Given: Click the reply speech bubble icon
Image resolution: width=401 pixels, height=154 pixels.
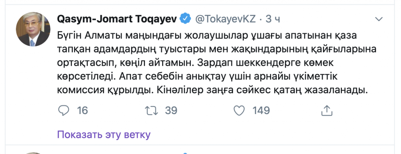Looking at the screenshot, I should 64,111.
